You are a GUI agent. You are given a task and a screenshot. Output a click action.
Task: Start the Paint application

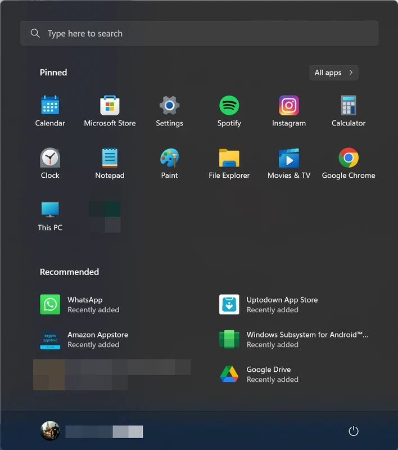click(169, 158)
